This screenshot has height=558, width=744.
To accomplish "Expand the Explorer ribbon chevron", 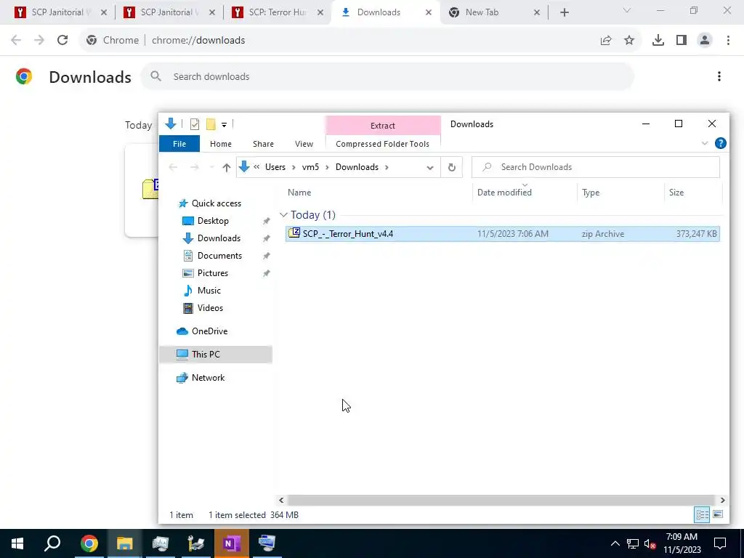I will (x=705, y=143).
